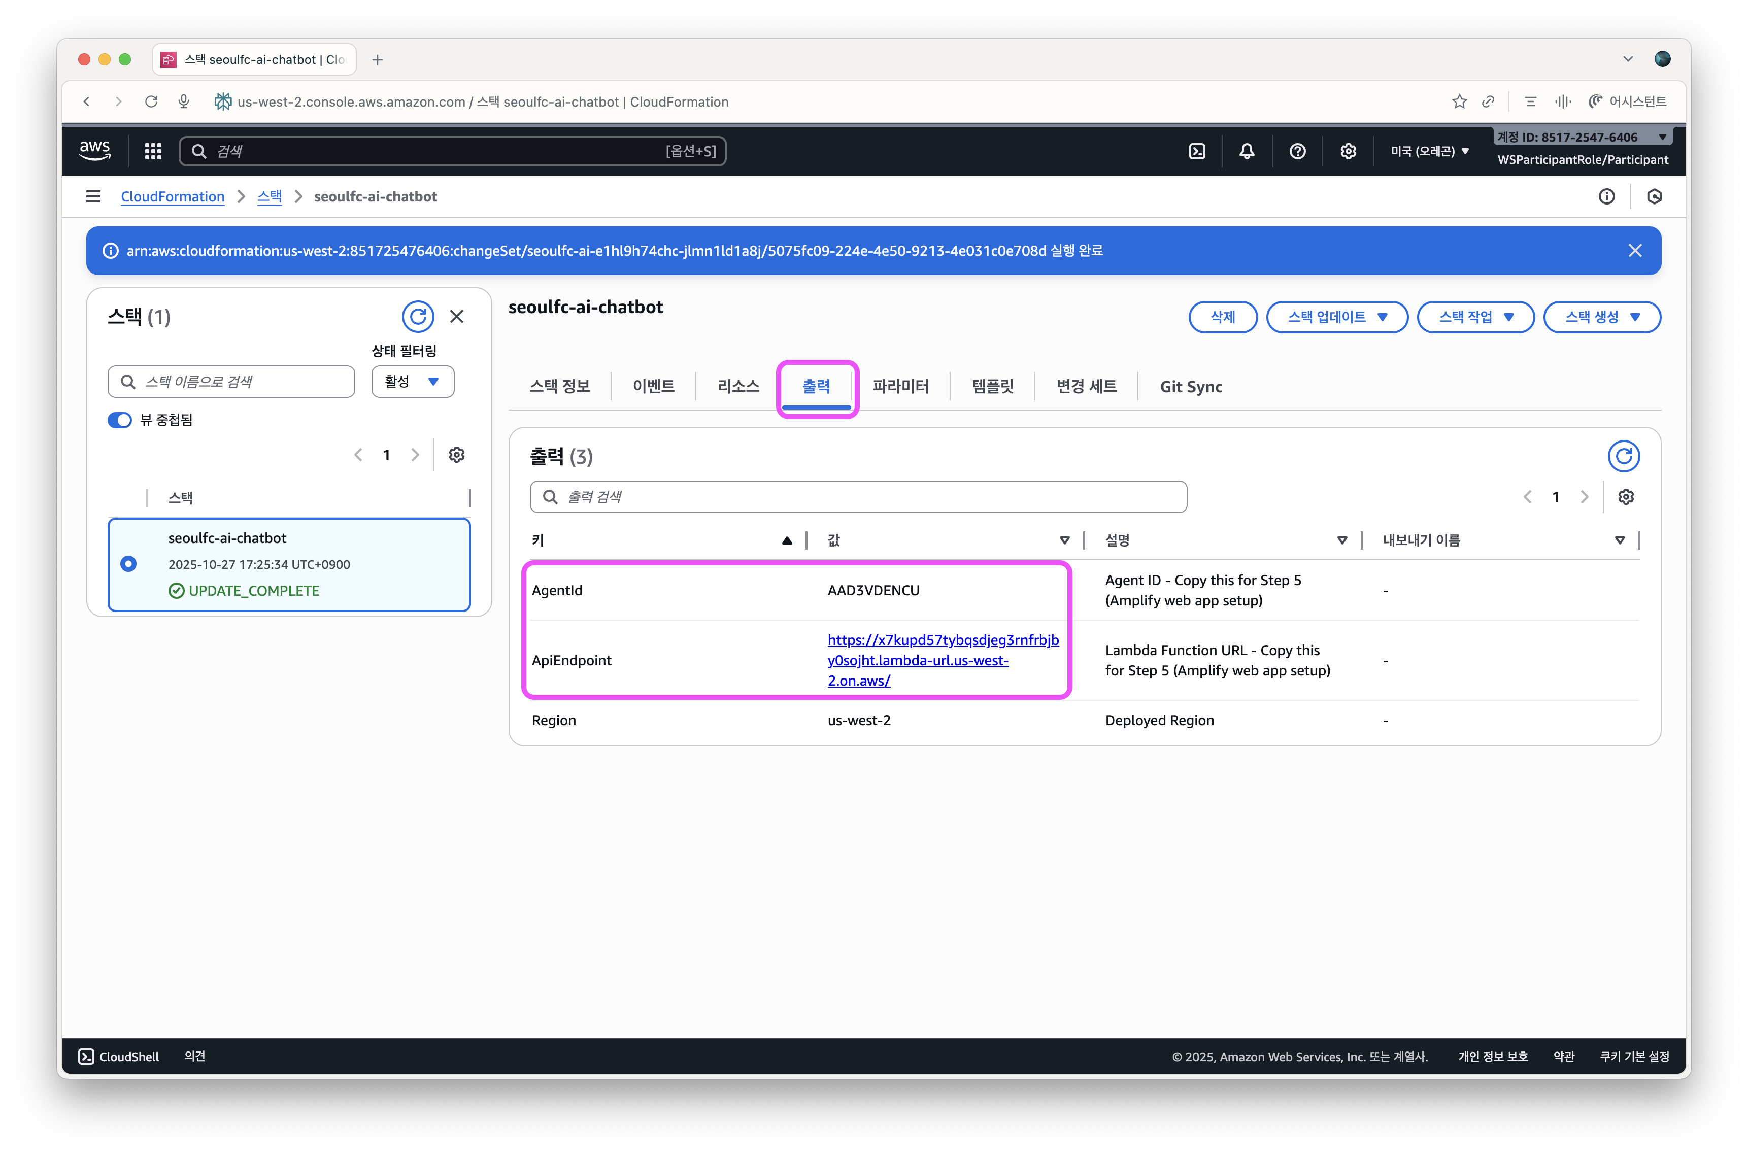Open the 약관 footer link
The width and height of the screenshot is (1748, 1154).
1564,1056
